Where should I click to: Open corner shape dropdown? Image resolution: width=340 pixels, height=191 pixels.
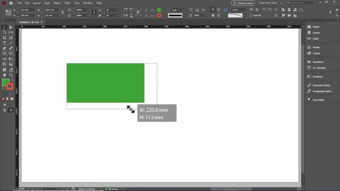(244, 15)
